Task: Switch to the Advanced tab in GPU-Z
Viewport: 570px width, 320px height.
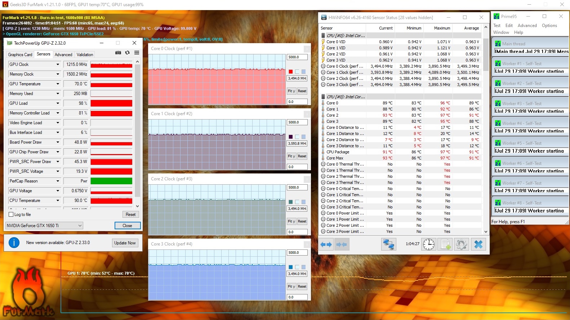Action: pos(63,55)
